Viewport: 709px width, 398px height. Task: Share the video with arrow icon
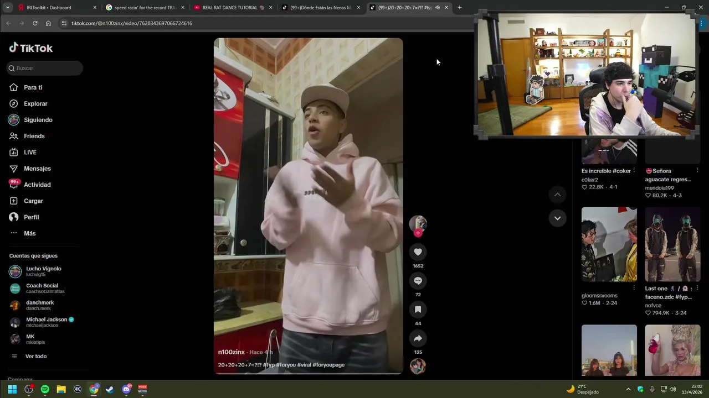(x=418, y=338)
